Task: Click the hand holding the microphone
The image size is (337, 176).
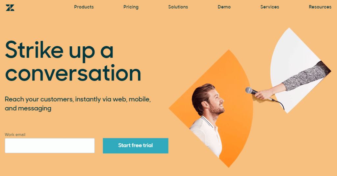Action: coord(265,94)
